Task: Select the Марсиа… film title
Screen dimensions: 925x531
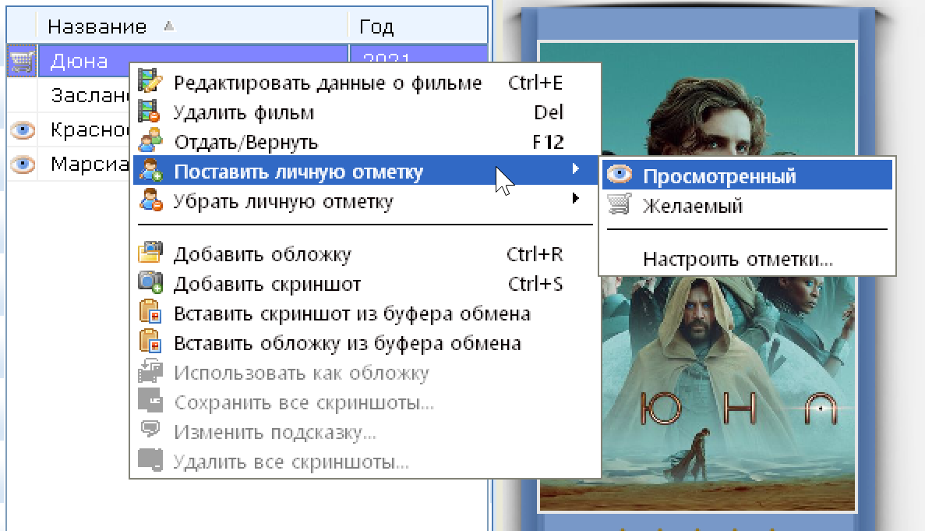Action: [x=90, y=164]
